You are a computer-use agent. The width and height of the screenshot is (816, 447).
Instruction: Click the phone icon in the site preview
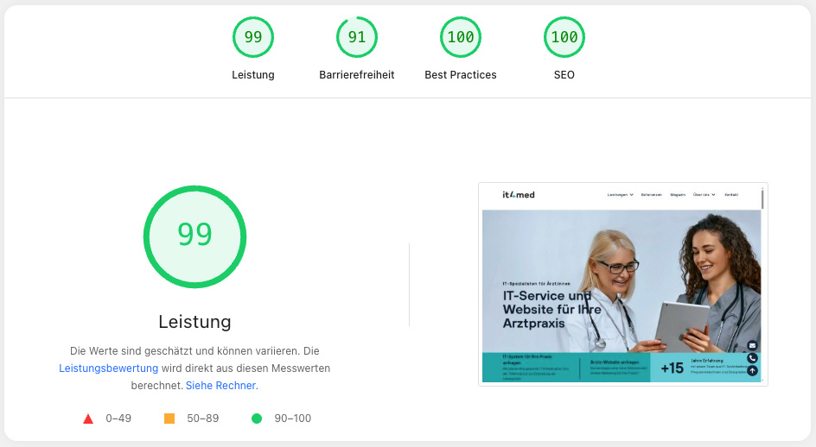coord(752,358)
